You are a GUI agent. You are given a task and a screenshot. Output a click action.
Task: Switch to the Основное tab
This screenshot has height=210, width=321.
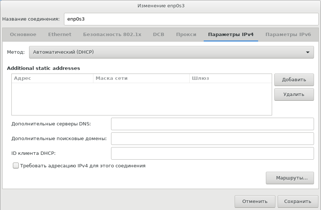(23, 35)
